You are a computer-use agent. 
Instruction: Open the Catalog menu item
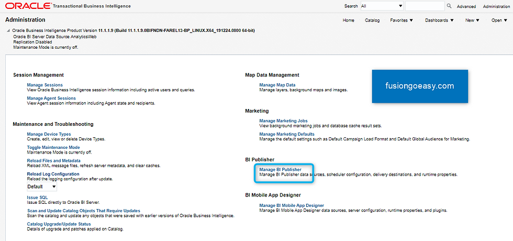point(372,20)
